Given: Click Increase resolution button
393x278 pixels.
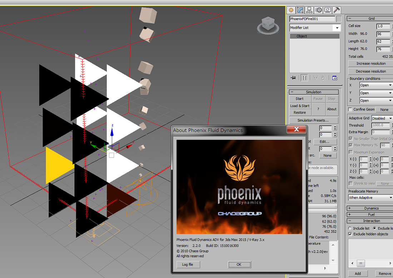Looking at the screenshot, I should 371,64.
